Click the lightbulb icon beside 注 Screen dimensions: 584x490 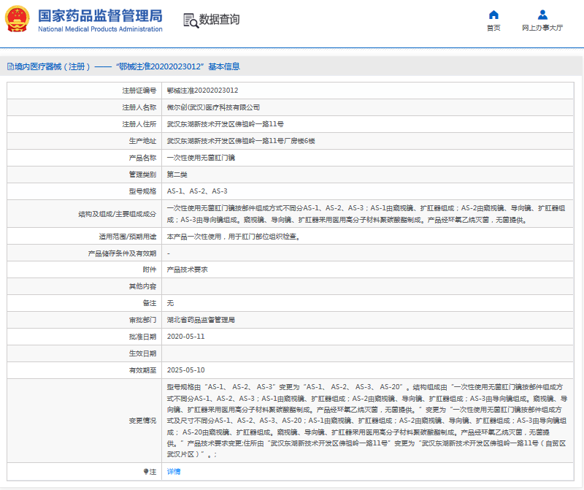point(146,472)
